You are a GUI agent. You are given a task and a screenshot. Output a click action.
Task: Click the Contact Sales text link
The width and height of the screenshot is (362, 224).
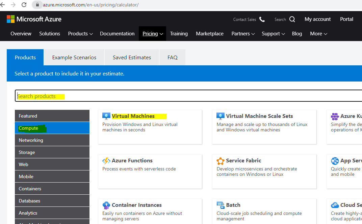(x=244, y=20)
